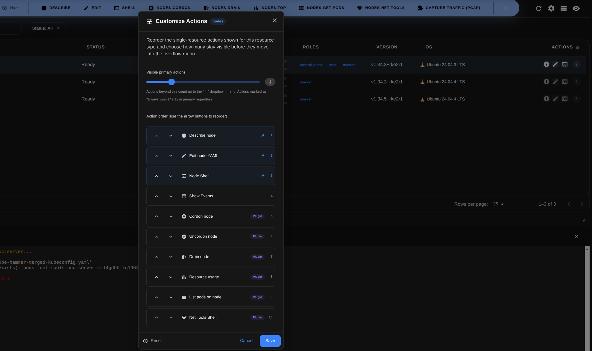Run NODES-DRAIN from the toolbar
This screenshot has width=592, height=351.
(x=222, y=8)
